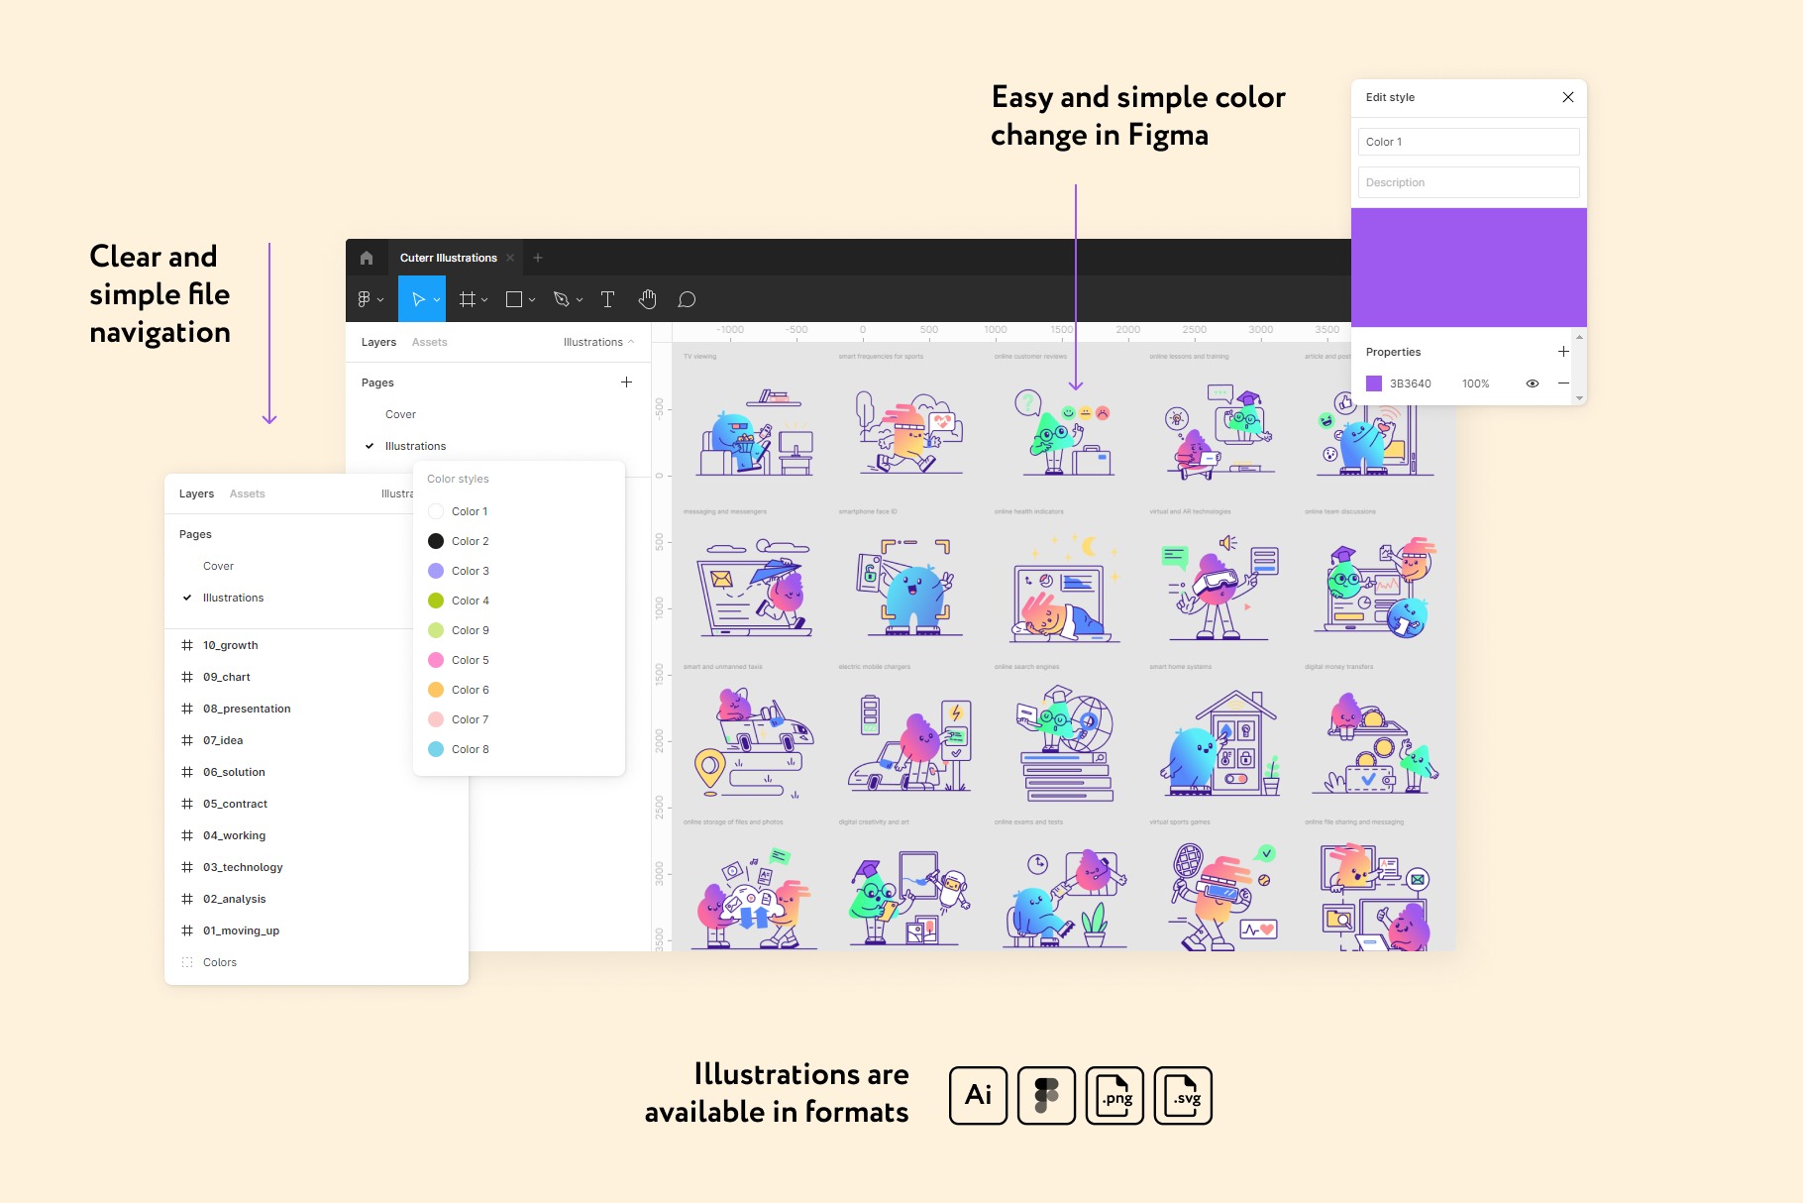
Task: Select Illustrations page in floating panel
Action: click(x=233, y=598)
